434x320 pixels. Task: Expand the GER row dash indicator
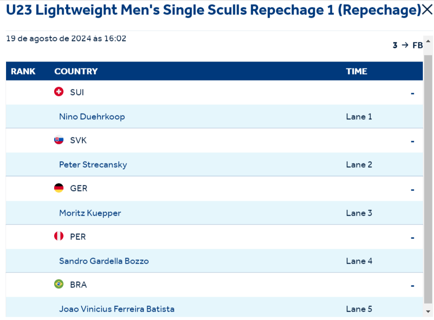(x=413, y=190)
